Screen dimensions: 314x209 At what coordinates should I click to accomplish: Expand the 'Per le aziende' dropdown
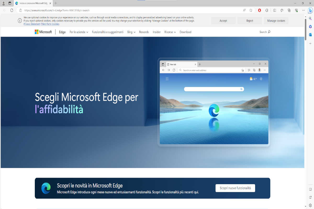pyautogui.click(x=79, y=32)
